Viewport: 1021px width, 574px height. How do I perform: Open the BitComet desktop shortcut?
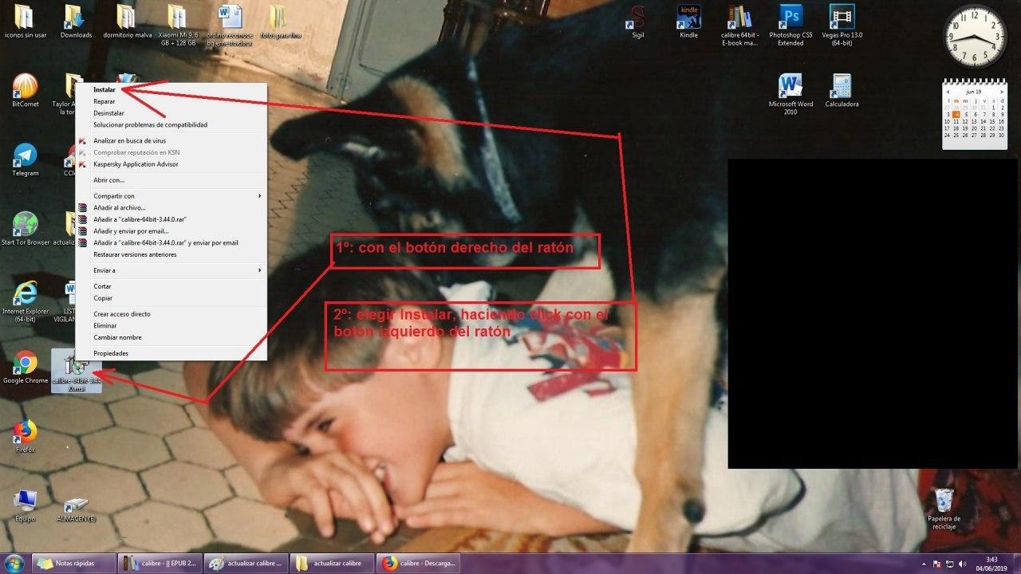pyautogui.click(x=26, y=90)
